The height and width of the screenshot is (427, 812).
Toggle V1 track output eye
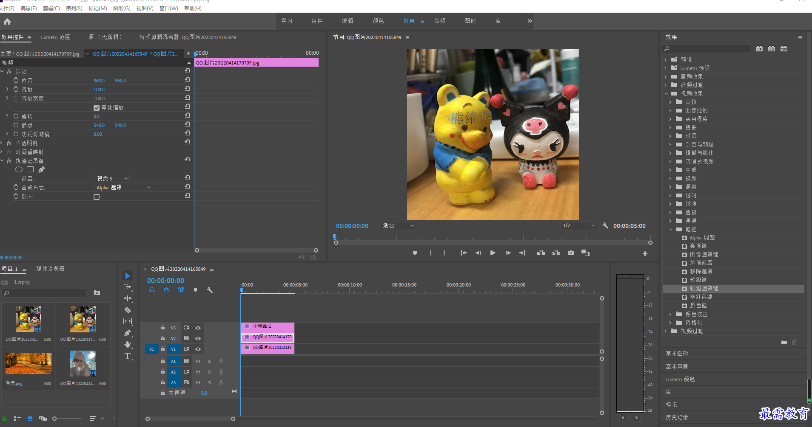point(198,349)
